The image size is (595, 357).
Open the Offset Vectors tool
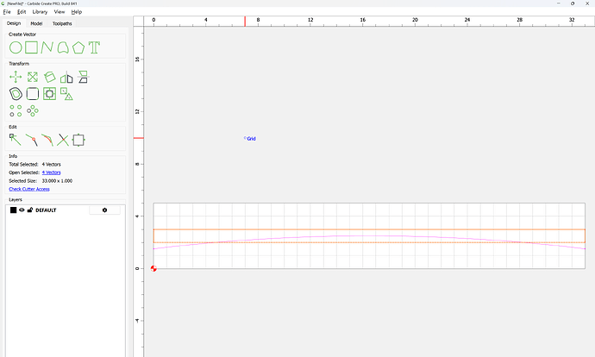coord(16,94)
